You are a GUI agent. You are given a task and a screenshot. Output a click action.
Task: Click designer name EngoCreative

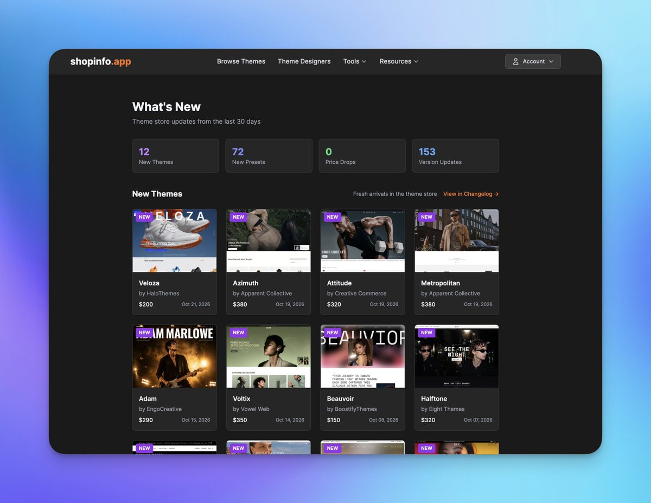pos(164,409)
